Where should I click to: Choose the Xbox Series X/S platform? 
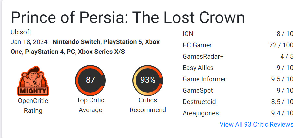coord(101,51)
